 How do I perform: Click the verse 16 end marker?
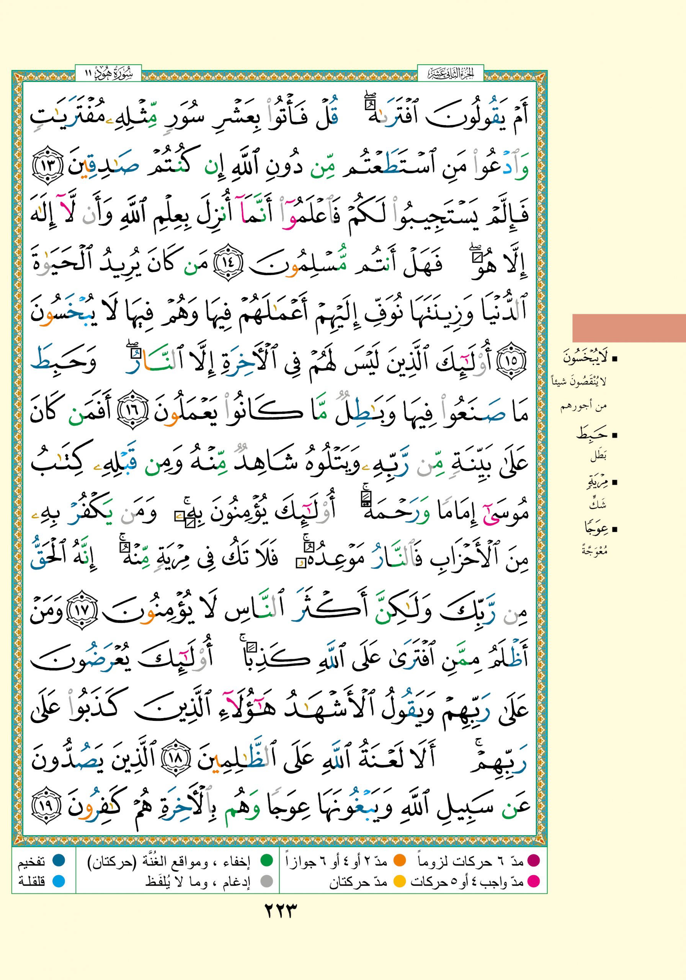tap(133, 408)
